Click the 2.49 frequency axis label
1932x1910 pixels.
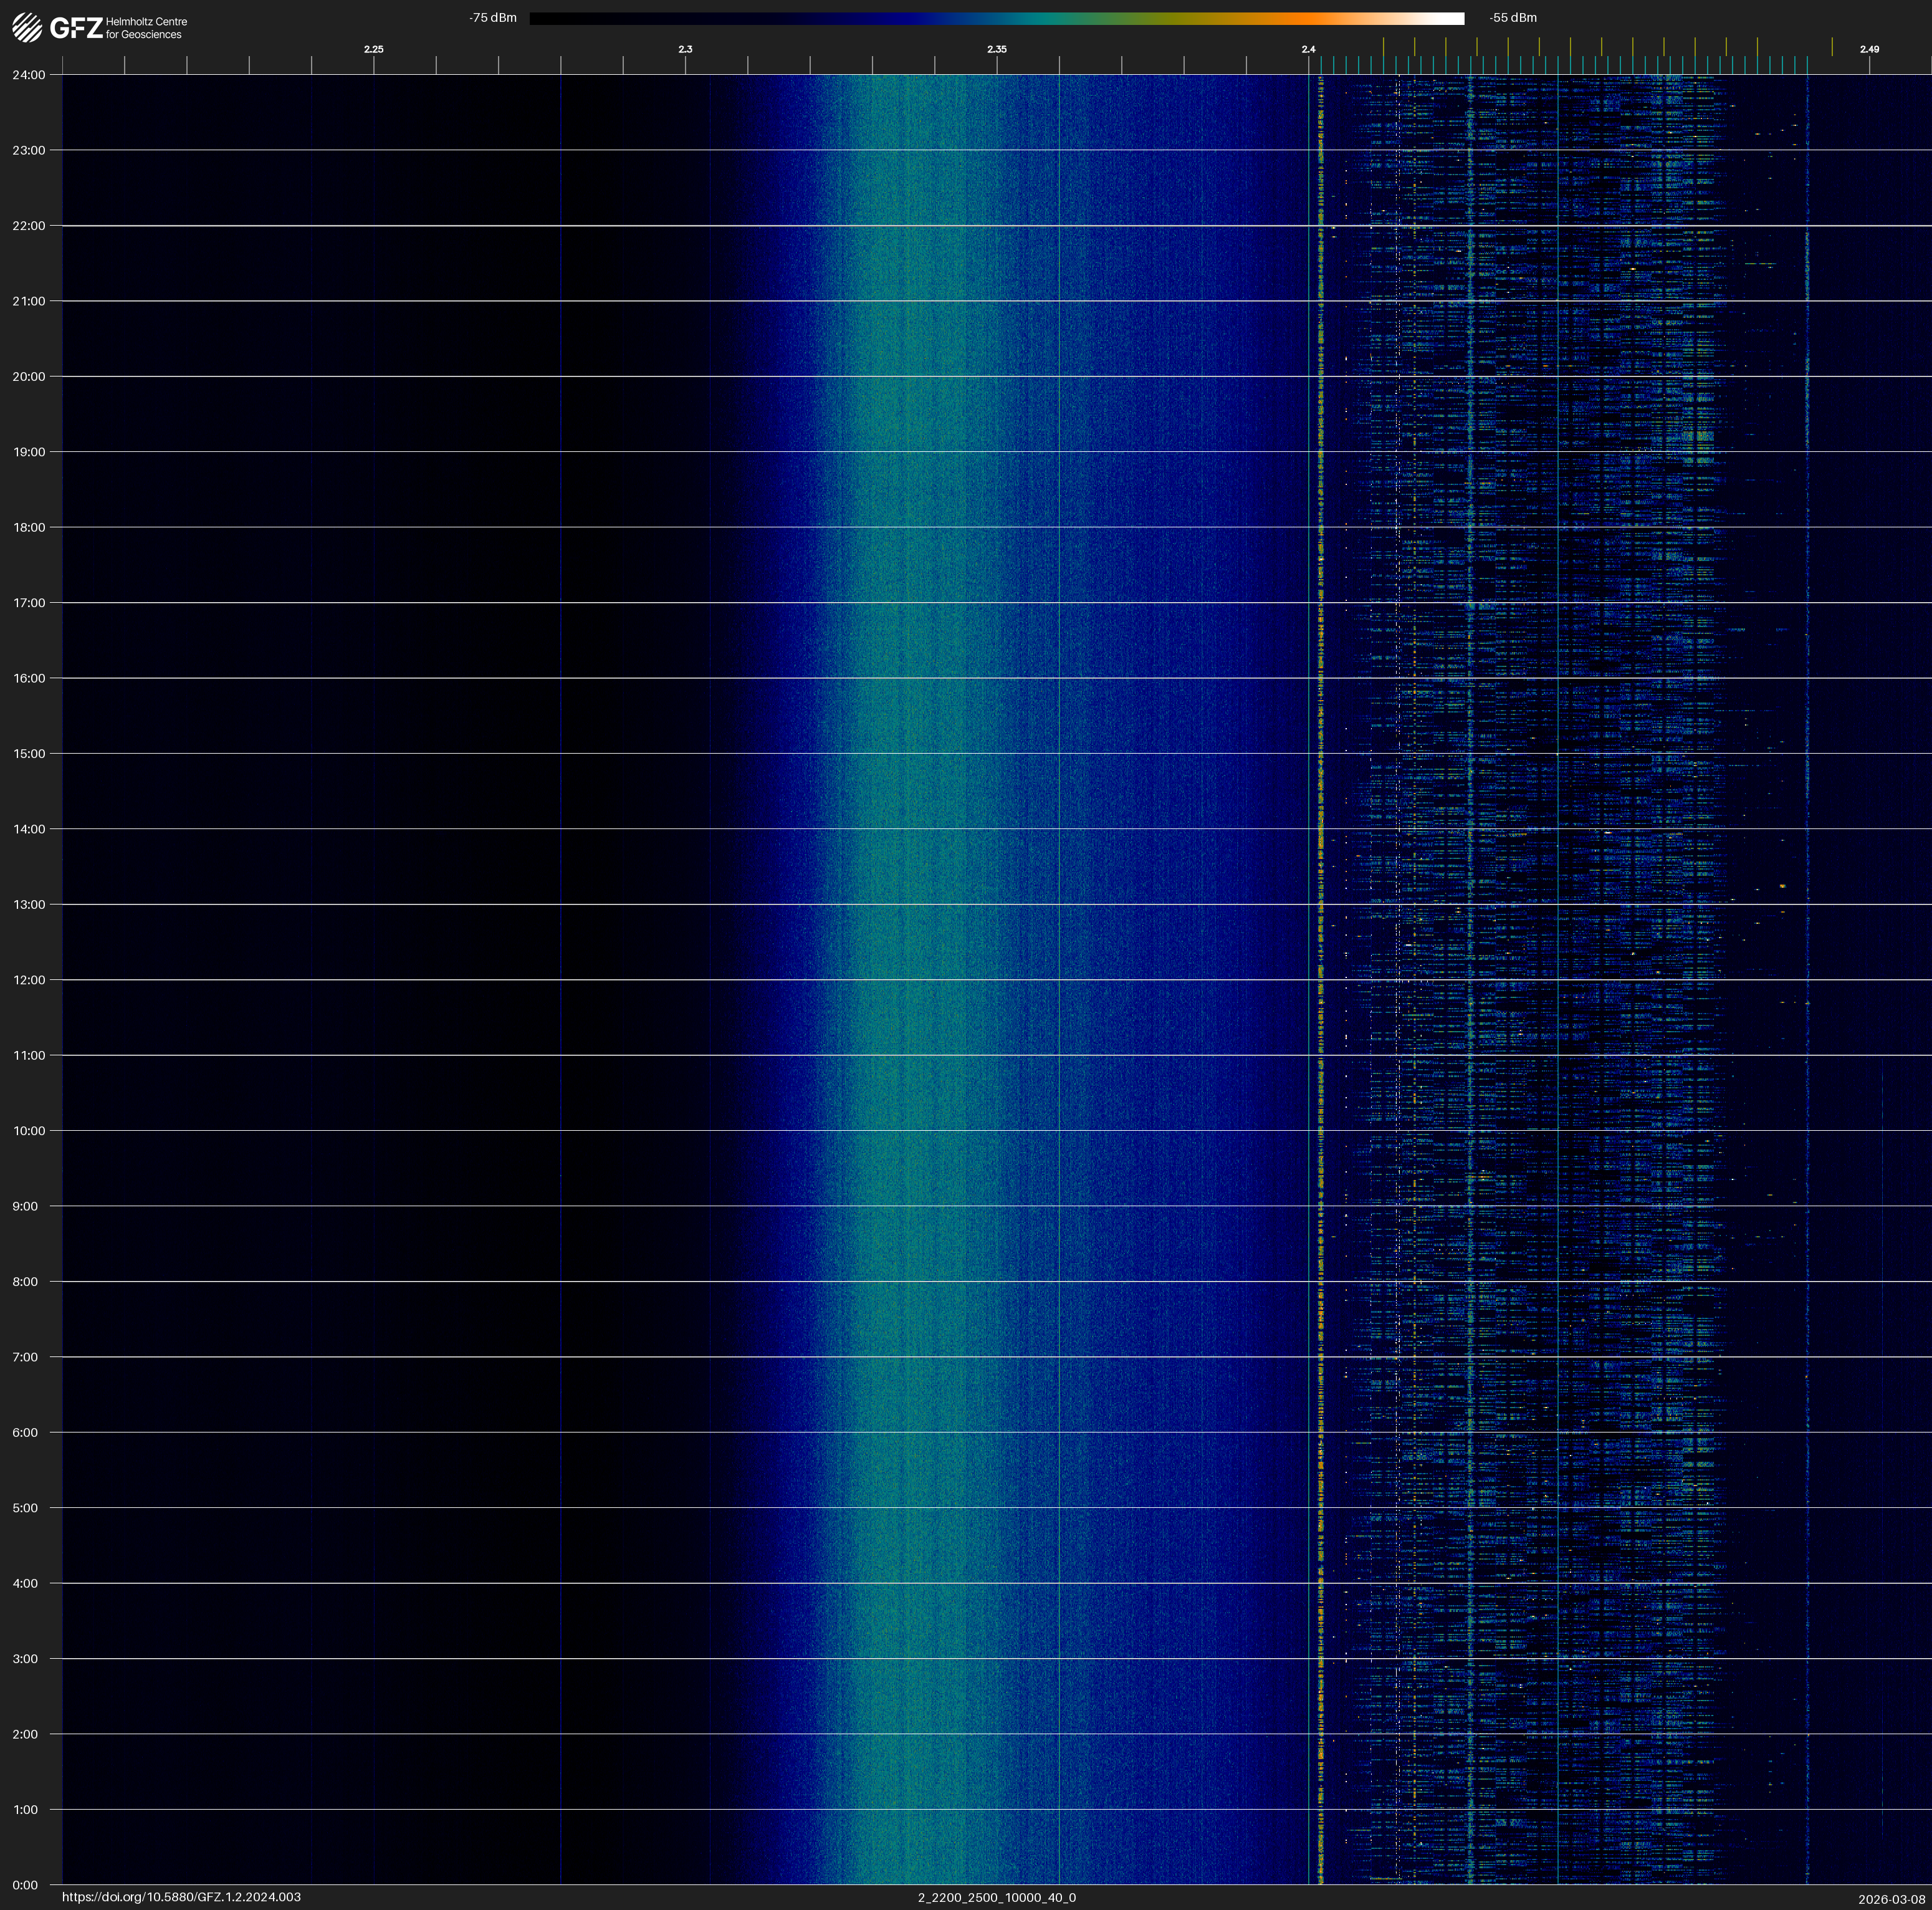pos(1869,49)
